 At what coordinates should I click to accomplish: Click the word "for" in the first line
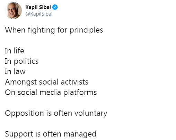(x=62, y=30)
